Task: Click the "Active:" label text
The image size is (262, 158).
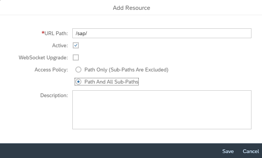Action: tap(60, 45)
